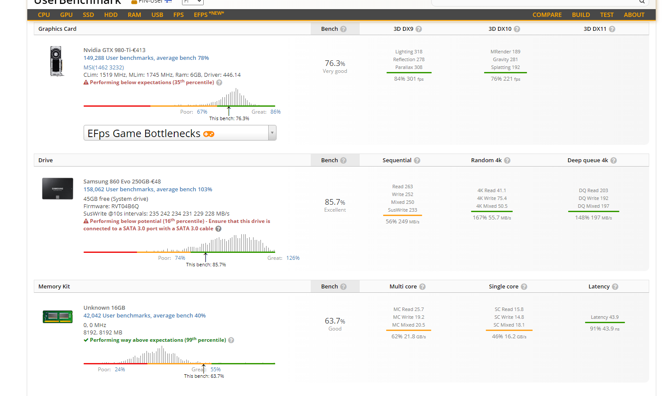This screenshot has width=670, height=396.
Task: Click memory Great 55% percentile link
Action: [x=216, y=370]
